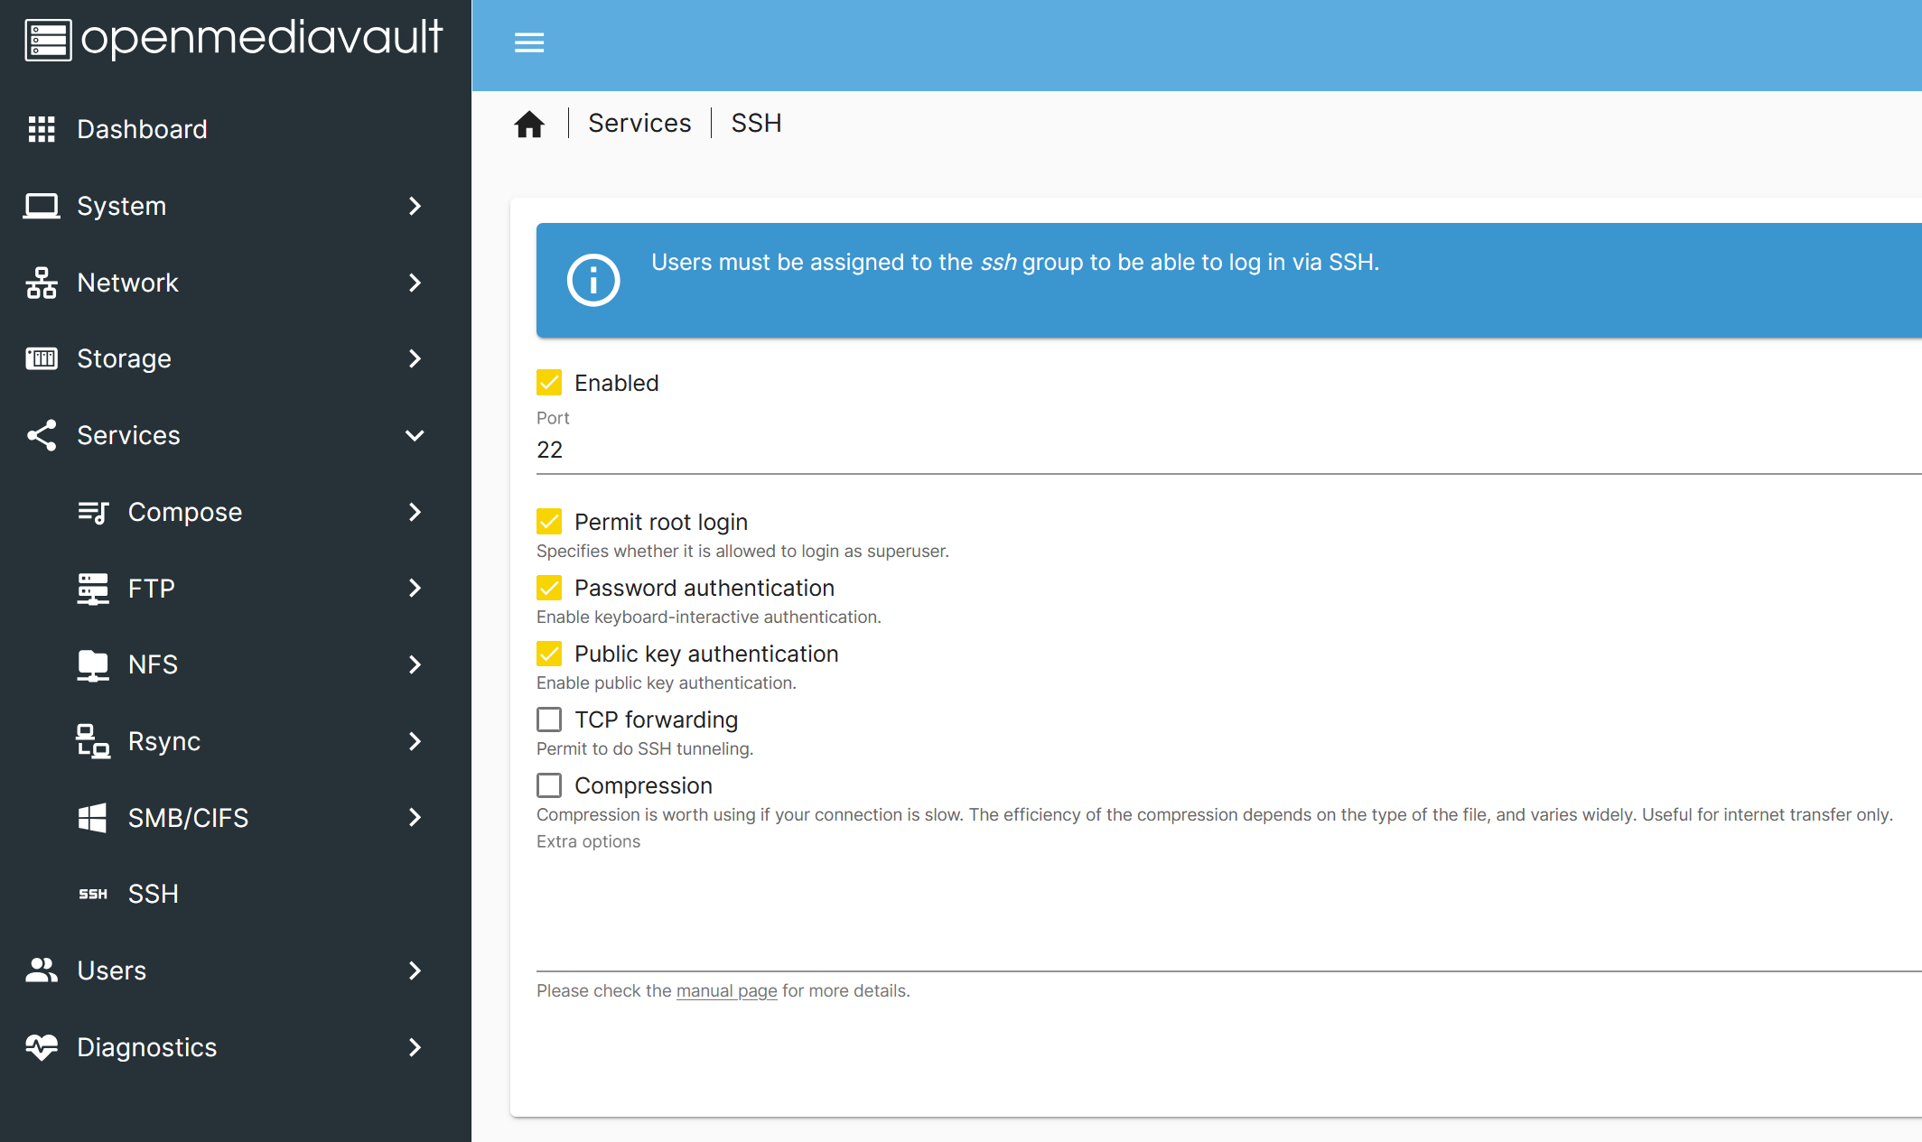Toggle the hamburger navigation menu
The width and height of the screenshot is (1922, 1142).
[529, 42]
